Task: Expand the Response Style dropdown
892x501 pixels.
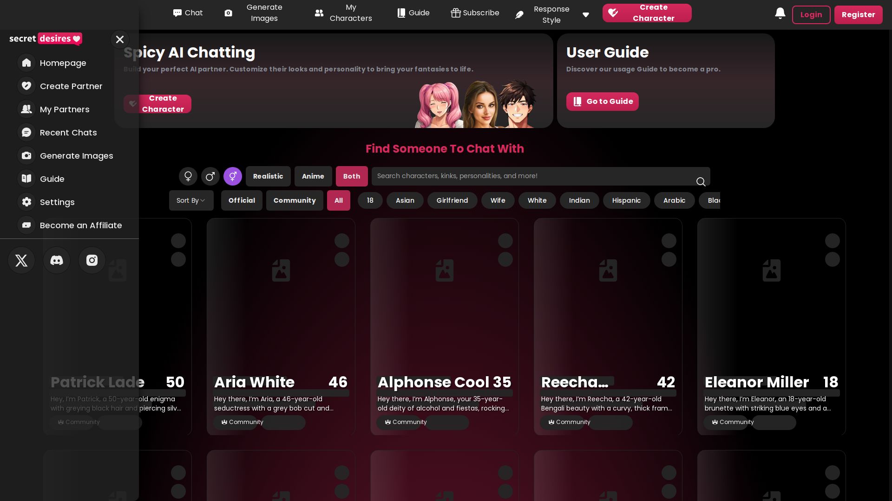Action: coord(586,15)
